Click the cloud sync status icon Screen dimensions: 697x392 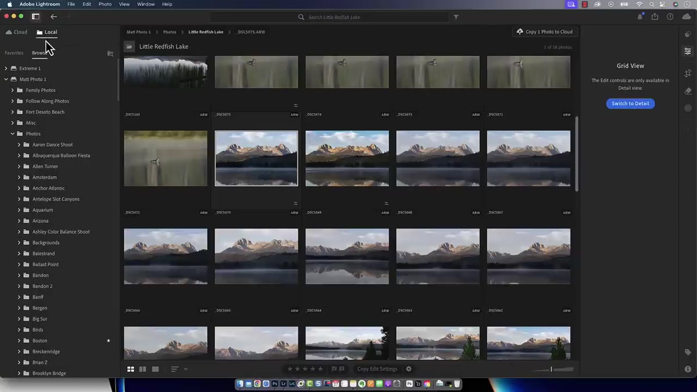click(x=687, y=17)
